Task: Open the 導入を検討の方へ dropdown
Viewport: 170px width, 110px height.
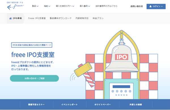Action: pyautogui.click(x=65, y=6)
